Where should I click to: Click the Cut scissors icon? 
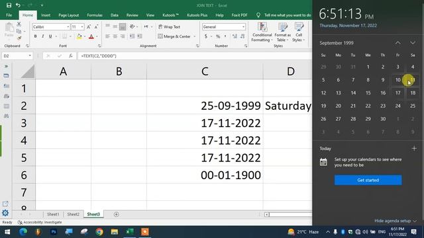tap(19, 24)
